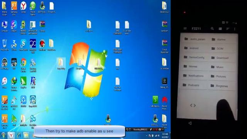The width and height of the screenshot is (247, 139).
Task: Open the Samsung Kies desktop shortcut
Action: coord(14,8)
